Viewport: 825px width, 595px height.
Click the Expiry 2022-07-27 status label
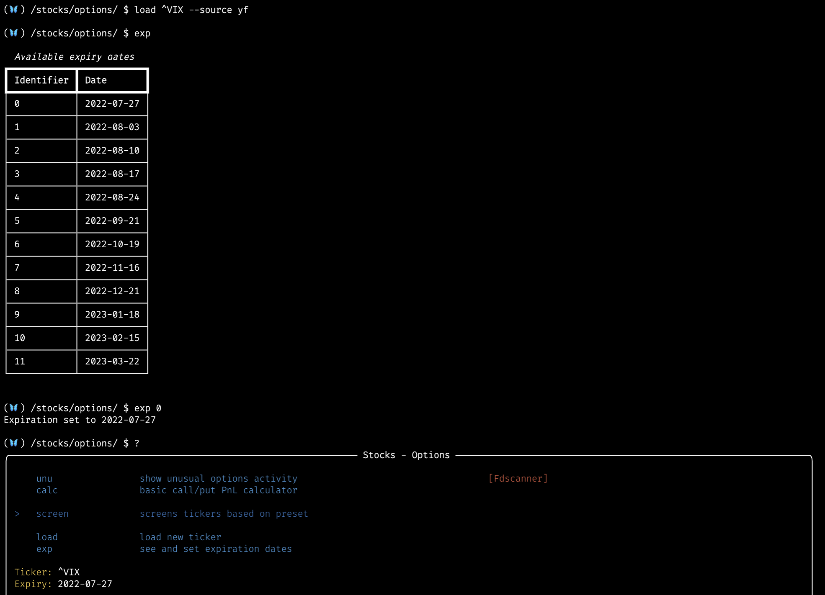coord(63,584)
